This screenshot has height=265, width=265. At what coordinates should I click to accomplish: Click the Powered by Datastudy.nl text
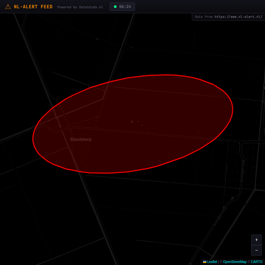point(80,7)
